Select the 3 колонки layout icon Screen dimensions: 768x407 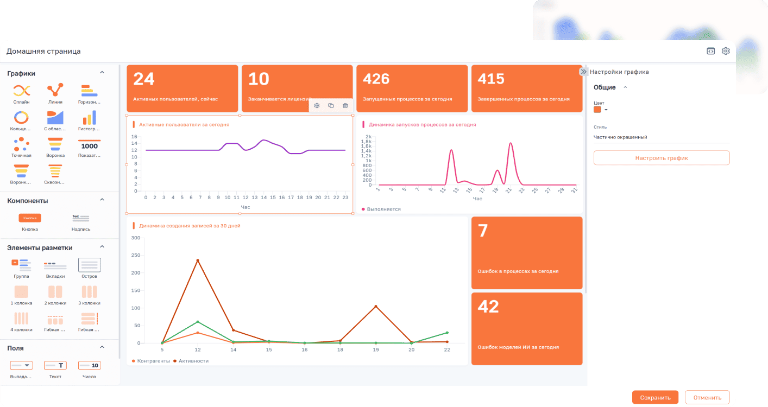coord(89,292)
